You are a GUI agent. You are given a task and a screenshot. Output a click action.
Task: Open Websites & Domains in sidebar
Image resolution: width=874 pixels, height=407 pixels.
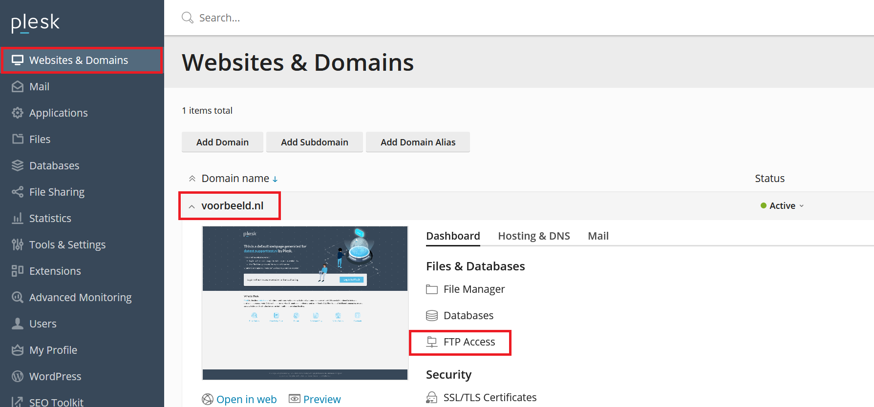(82, 60)
